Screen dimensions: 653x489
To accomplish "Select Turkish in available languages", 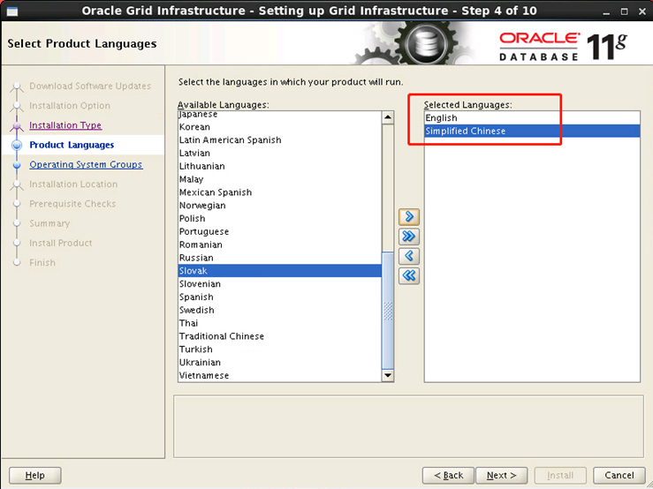I will pos(279,350).
